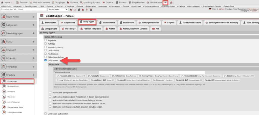Click the customers quick icon beside Suchschema
The height and width of the screenshot is (115, 259).
pos(71,10)
